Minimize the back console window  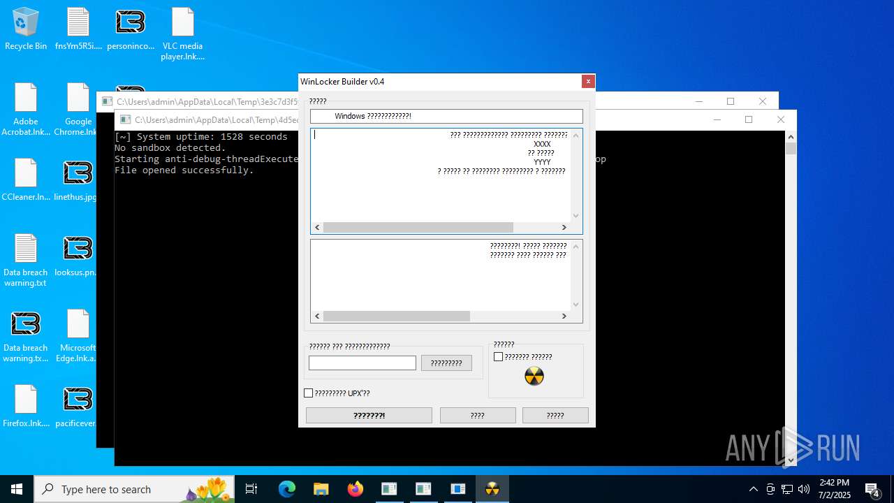coord(698,101)
